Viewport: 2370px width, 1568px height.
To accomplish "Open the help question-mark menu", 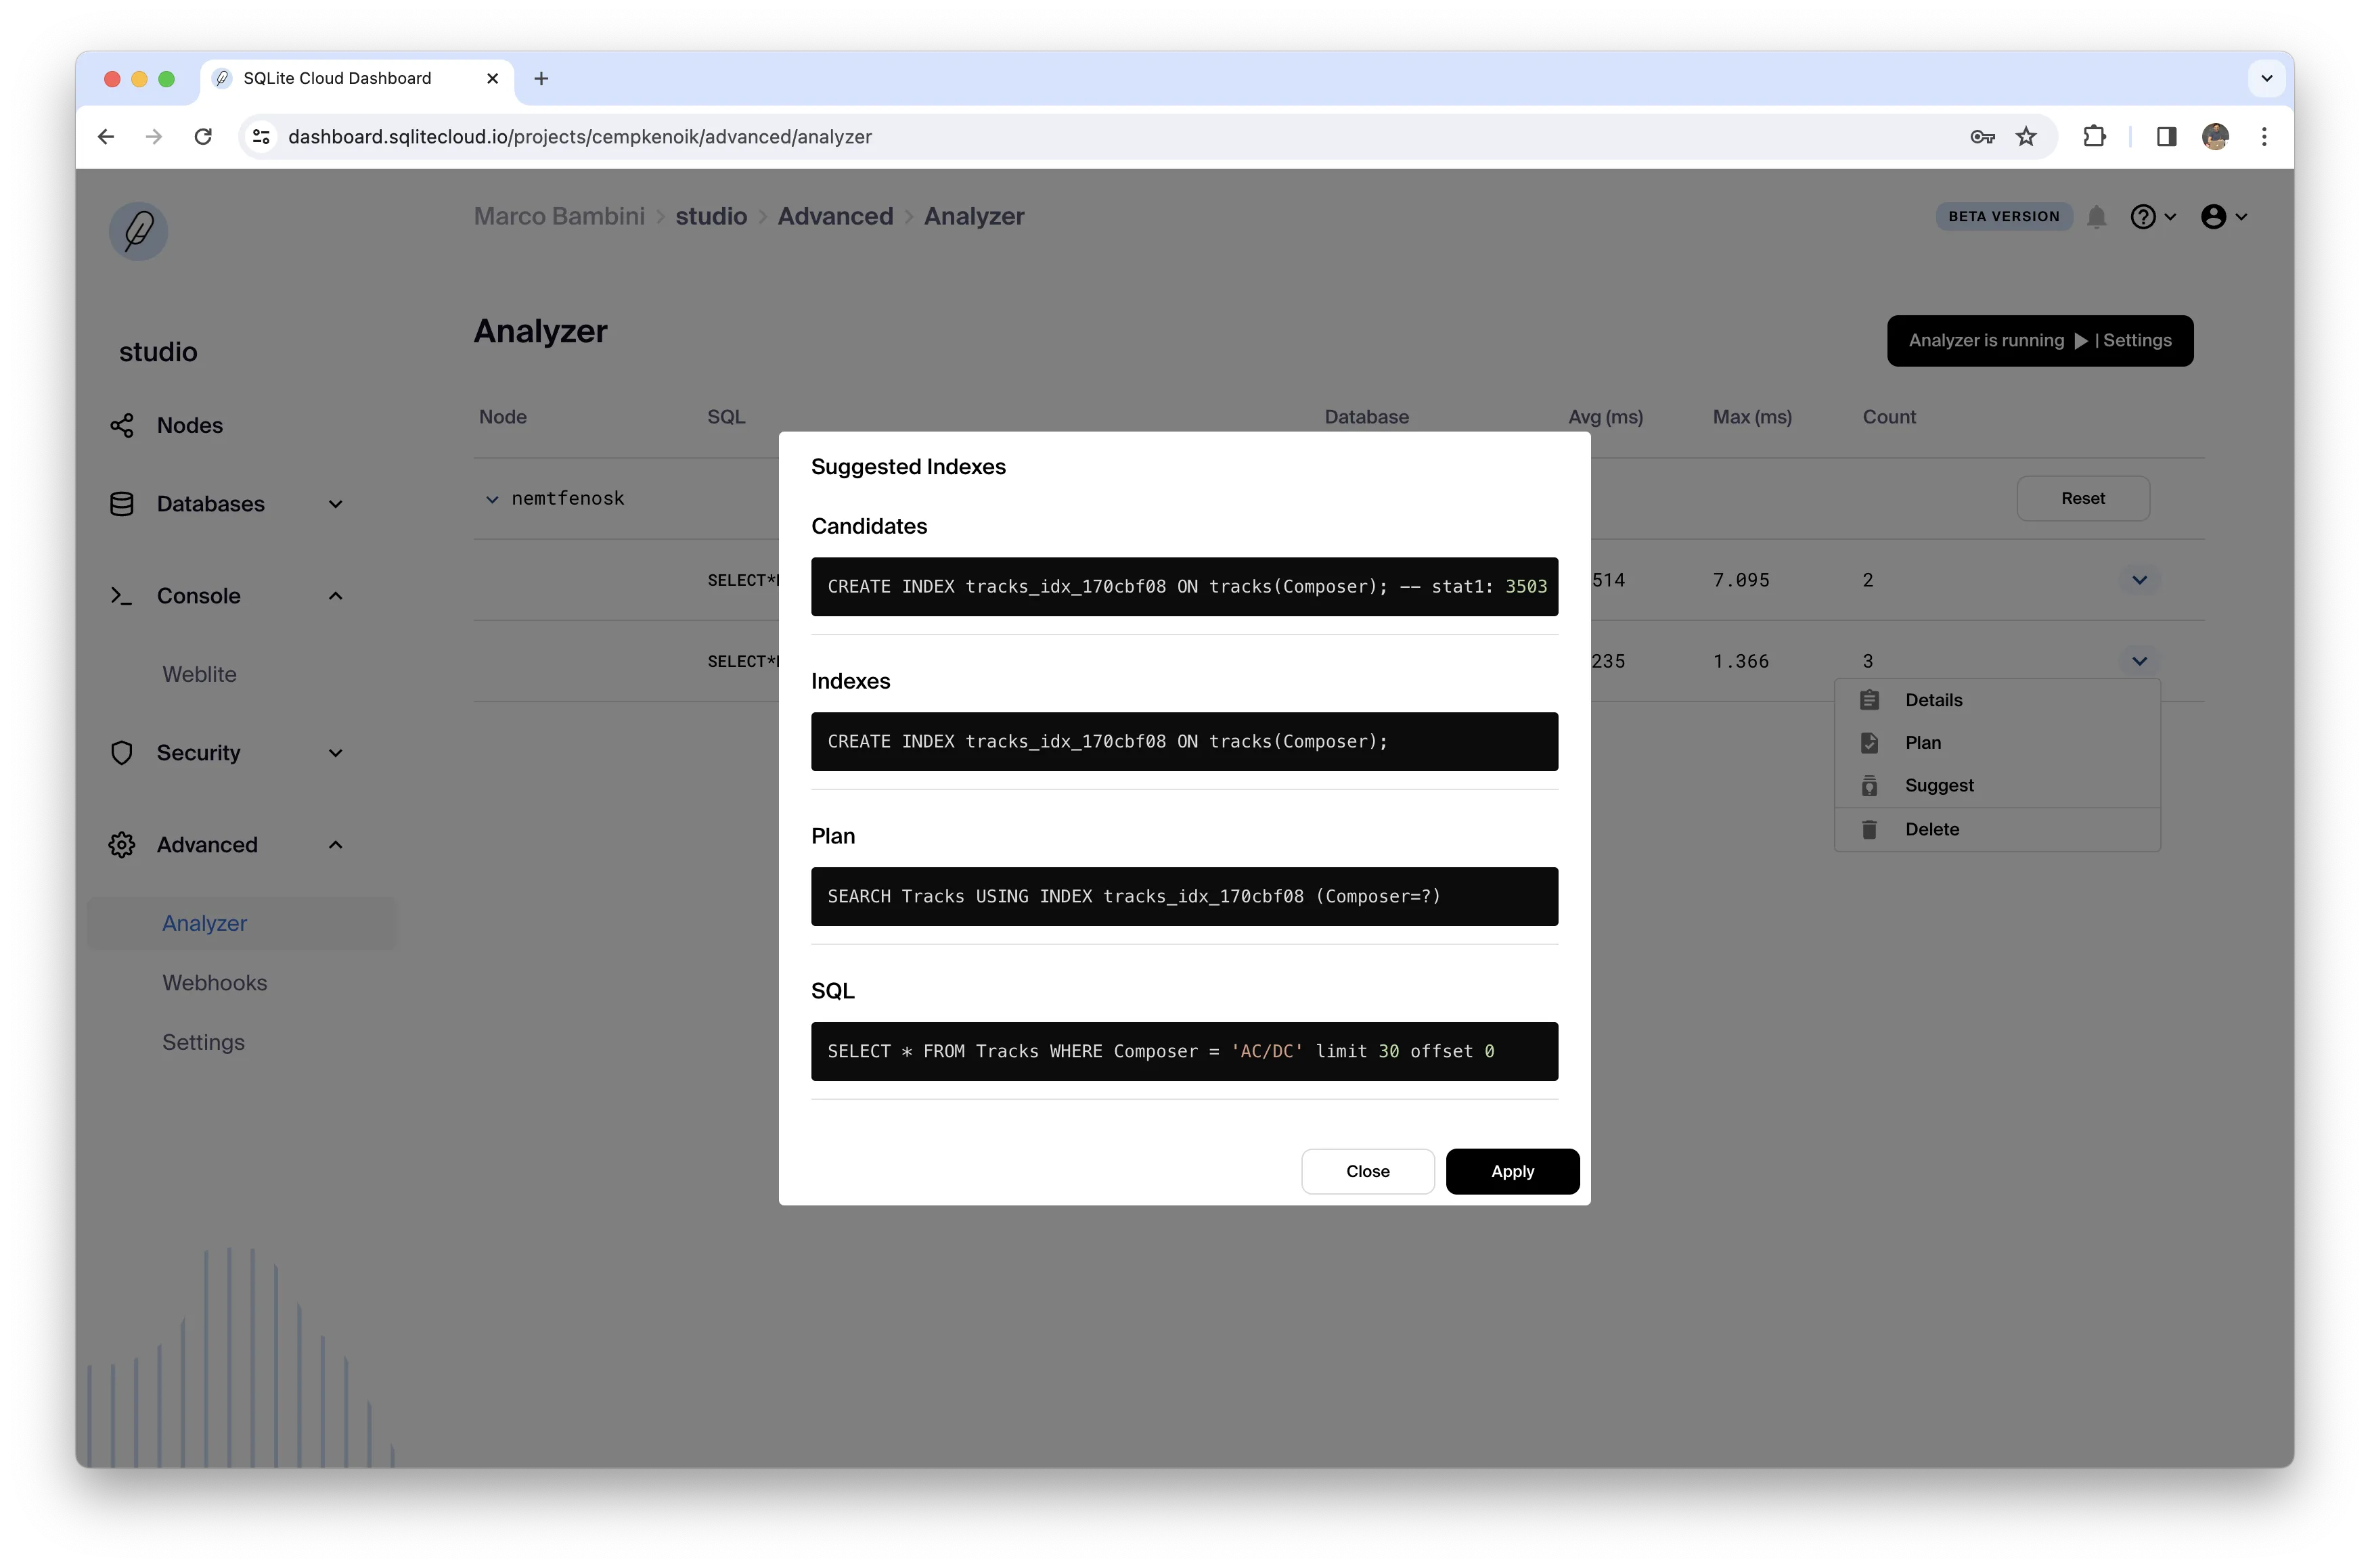I will (2153, 216).
